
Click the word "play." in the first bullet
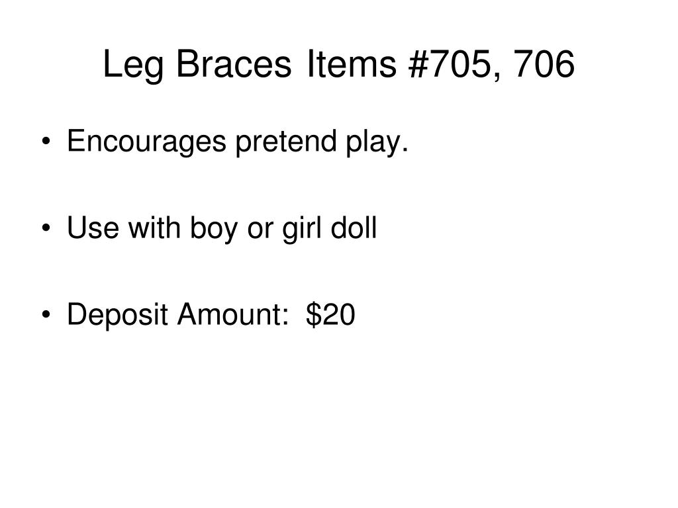(377, 143)
